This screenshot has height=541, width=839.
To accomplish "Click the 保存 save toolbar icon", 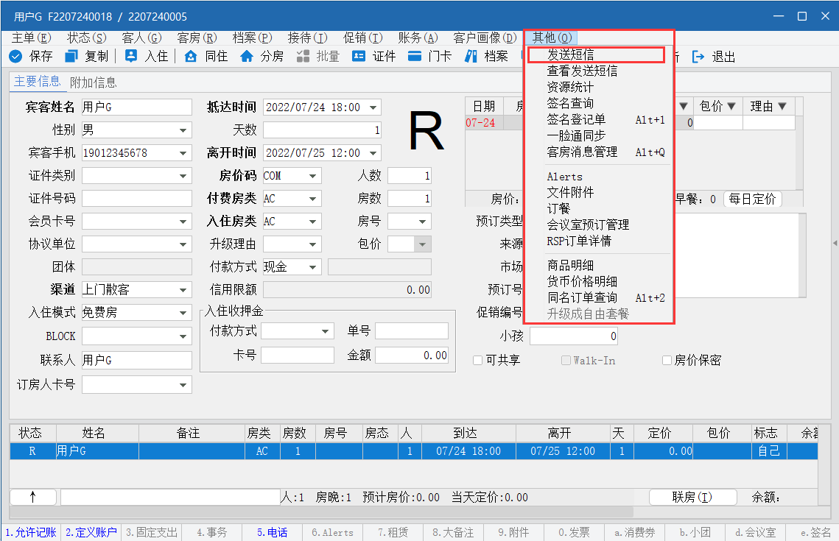I will 15,56.
